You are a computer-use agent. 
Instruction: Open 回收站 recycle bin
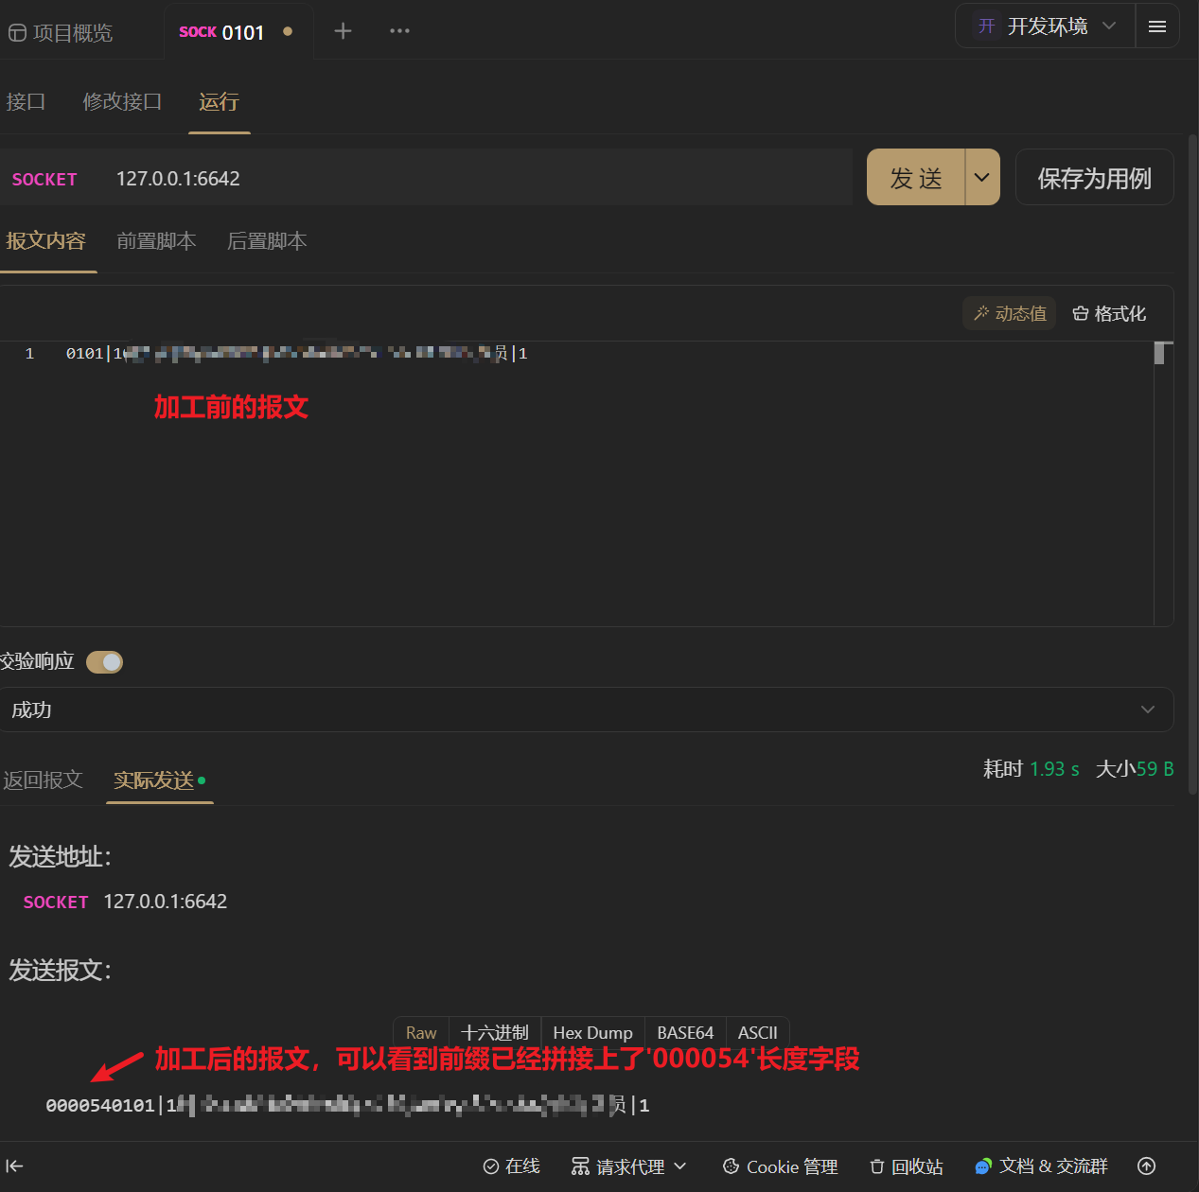tap(906, 1166)
